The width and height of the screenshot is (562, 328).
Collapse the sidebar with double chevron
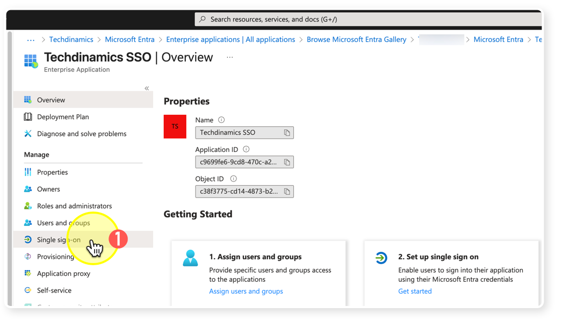147,88
